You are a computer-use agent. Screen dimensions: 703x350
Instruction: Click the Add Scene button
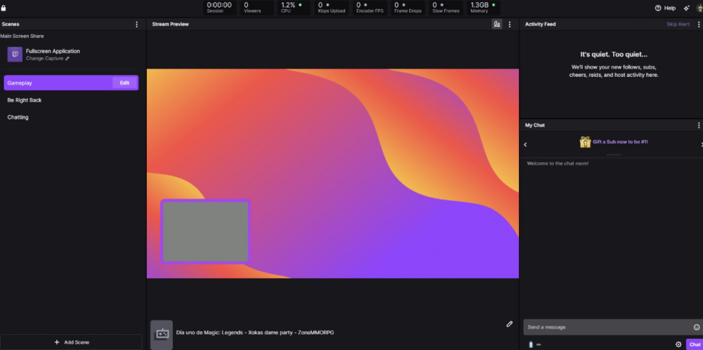click(71, 342)
